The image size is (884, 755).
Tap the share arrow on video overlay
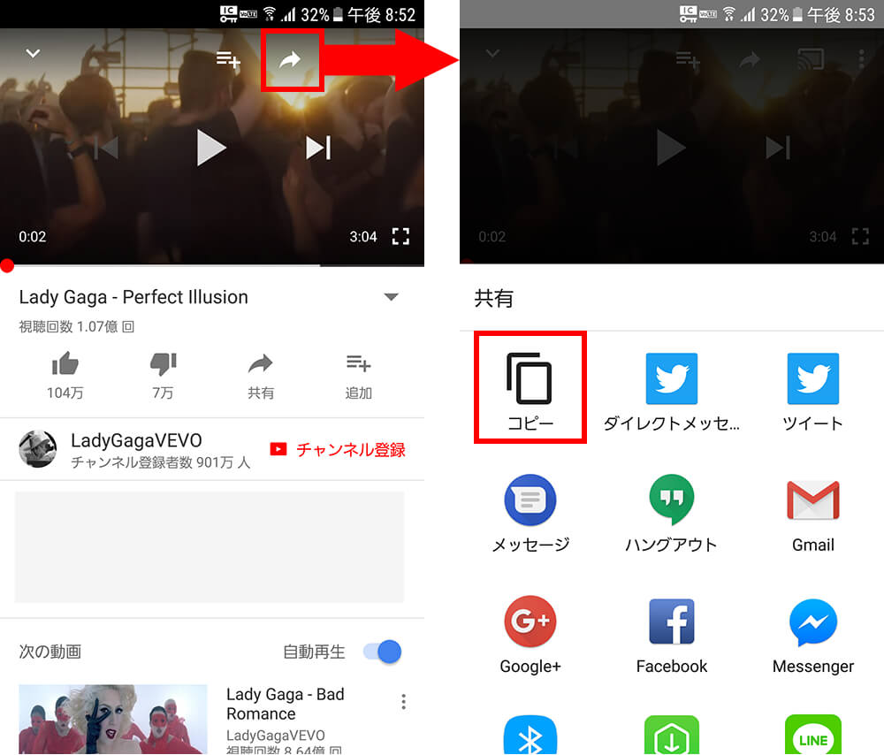291,59
